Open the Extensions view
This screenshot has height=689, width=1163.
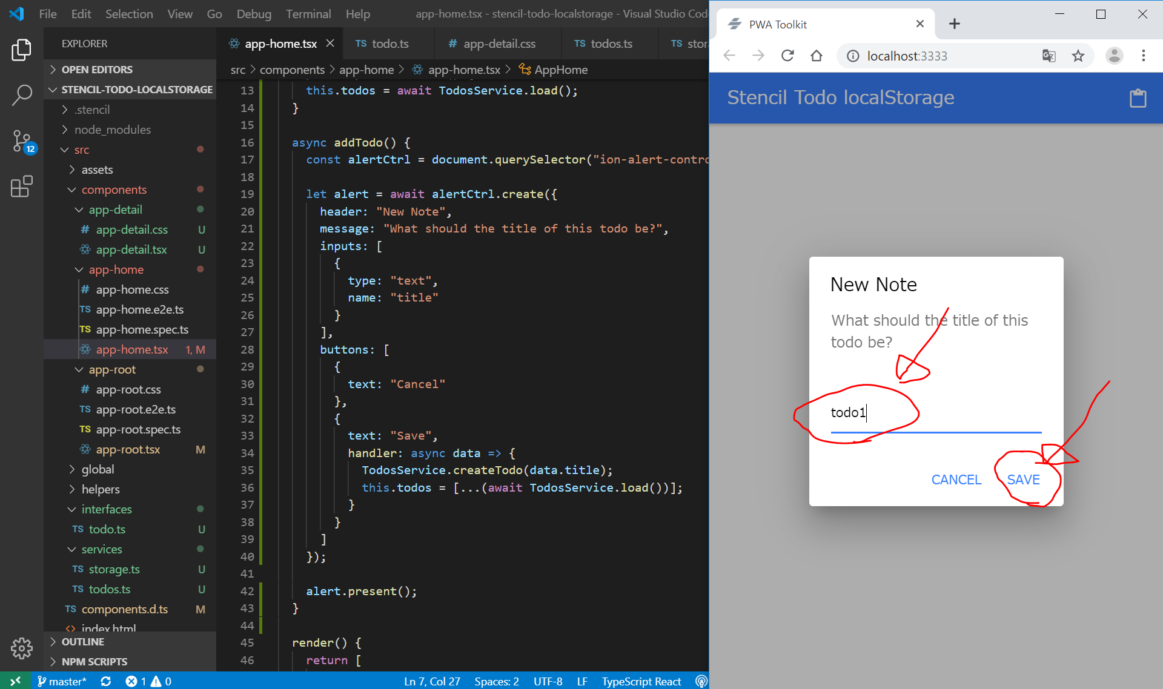click(x=22, y=186)
